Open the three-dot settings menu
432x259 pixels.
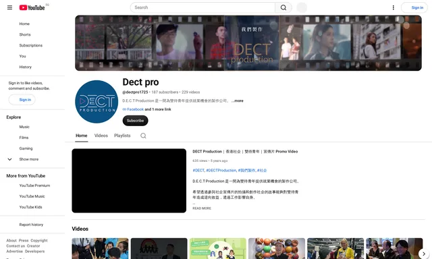click(x=393, y=7)
